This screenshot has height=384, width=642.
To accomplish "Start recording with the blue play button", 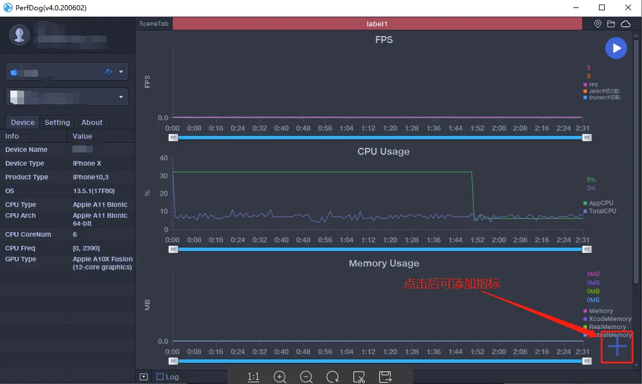I will [616, 48].
